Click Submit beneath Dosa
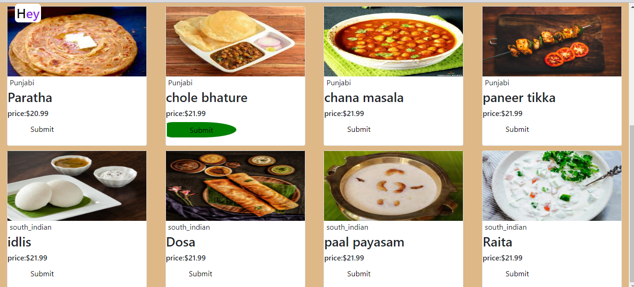 (x=200, y=273)
